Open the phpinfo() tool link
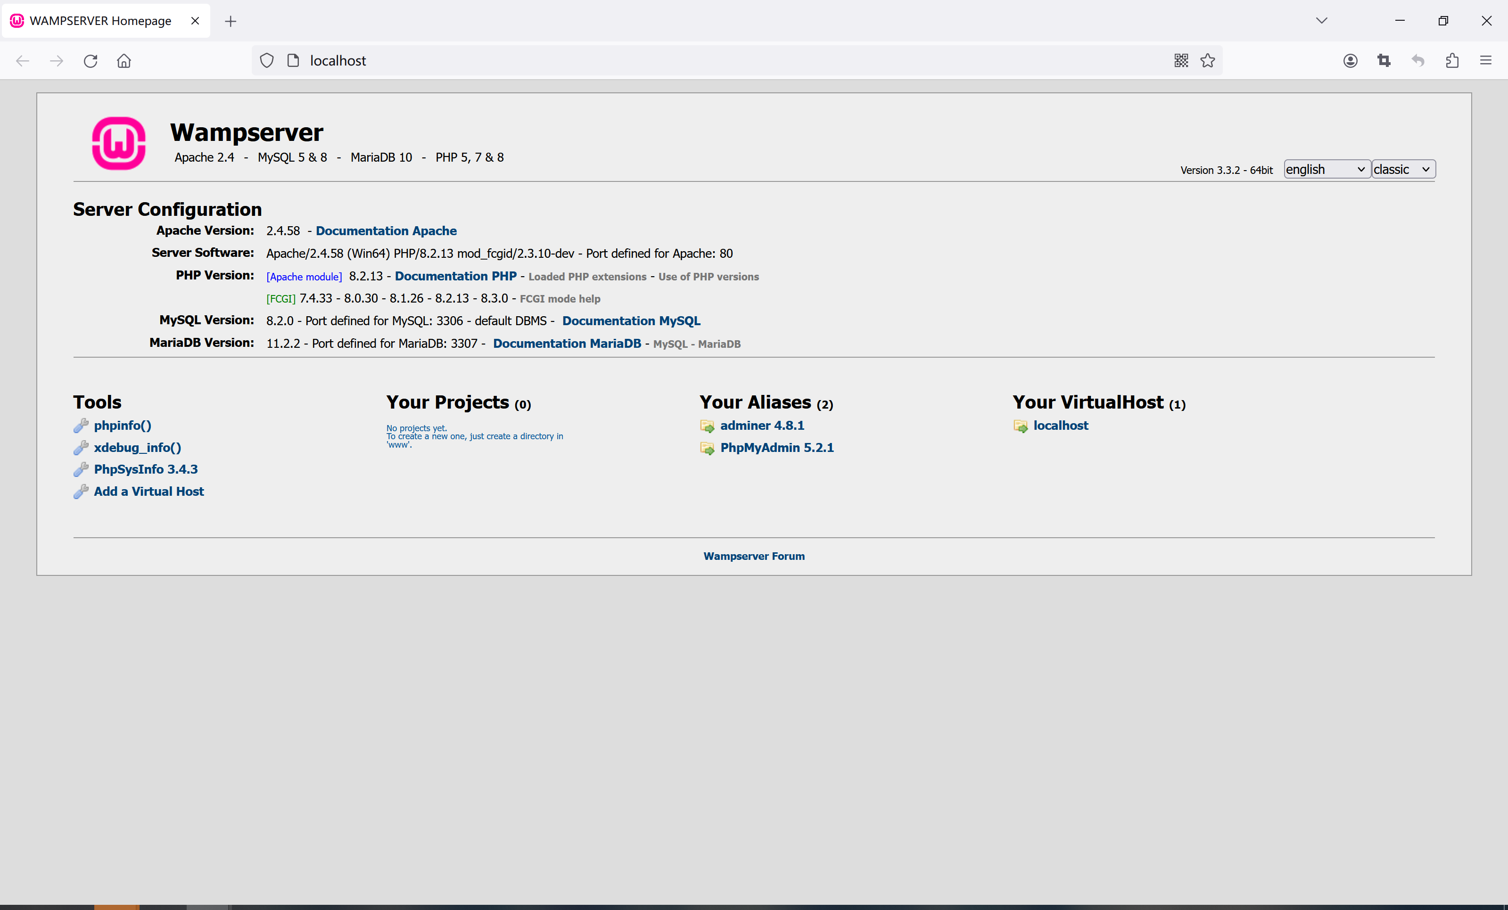This screenshot has width=1508, height=910. click(123, 426)
